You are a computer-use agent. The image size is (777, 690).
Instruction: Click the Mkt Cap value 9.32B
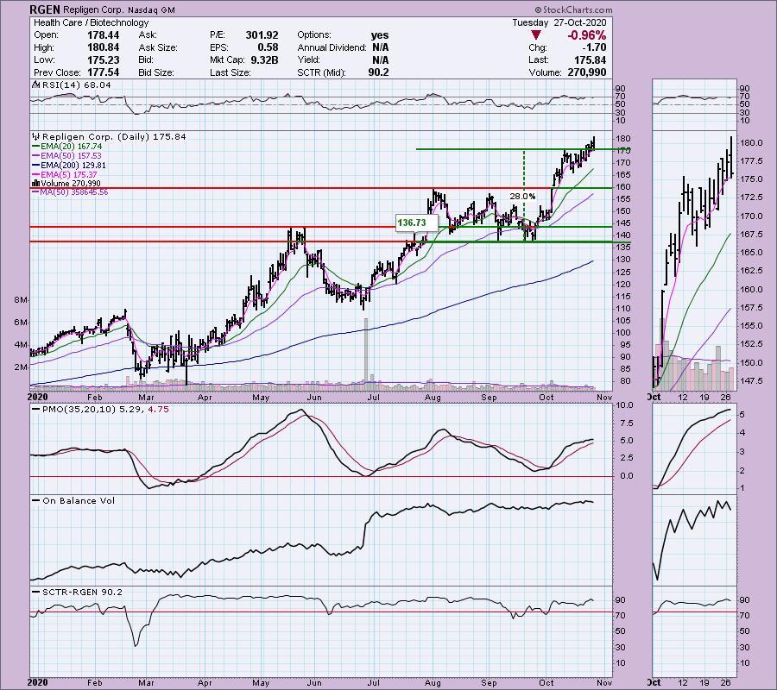(x=265, y=60)
